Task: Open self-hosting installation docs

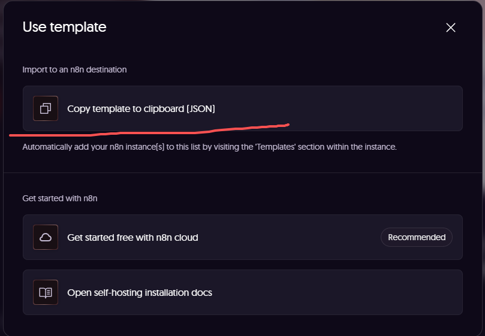Action: click(140, 292)
